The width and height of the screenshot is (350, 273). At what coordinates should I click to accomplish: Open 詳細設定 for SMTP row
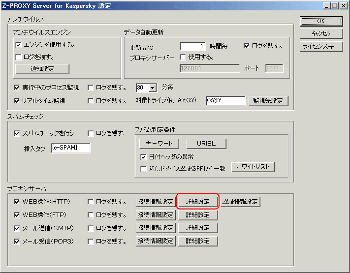[198, 228]
